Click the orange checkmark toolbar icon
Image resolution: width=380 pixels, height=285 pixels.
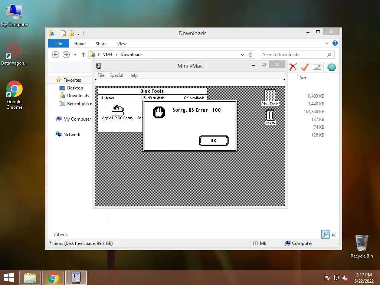(x=305, y=67)
